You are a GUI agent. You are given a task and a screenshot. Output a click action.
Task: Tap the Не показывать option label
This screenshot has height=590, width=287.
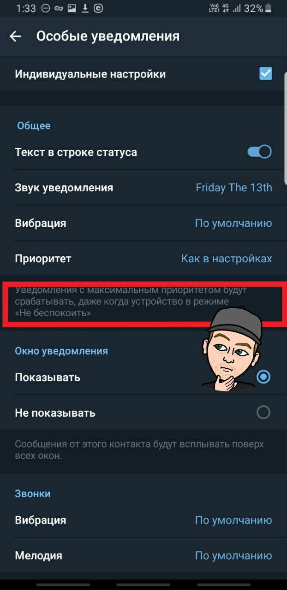click(x=55, y=413)
